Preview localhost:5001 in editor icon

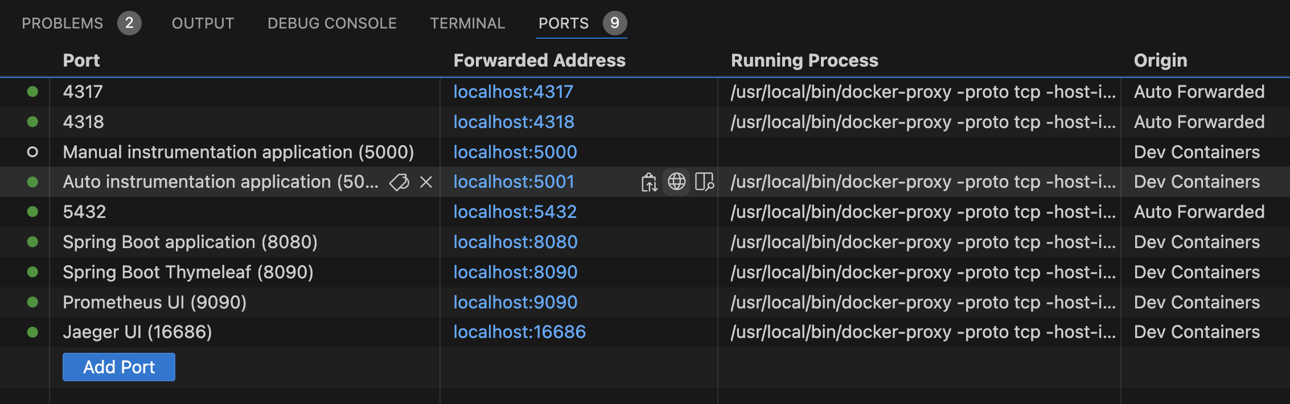tap(704, 182)
